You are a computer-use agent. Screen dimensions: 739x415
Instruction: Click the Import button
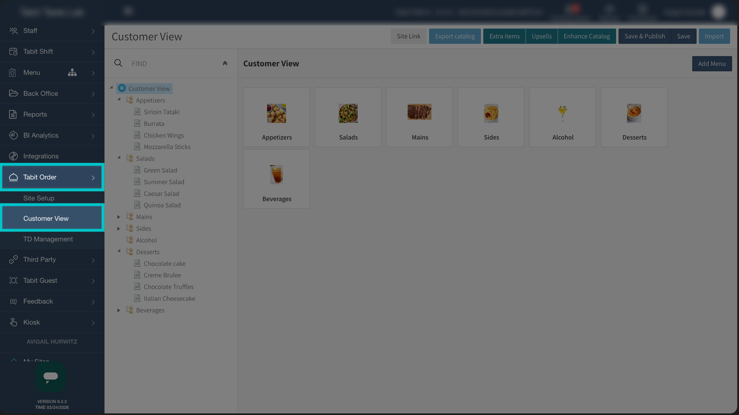pos(714,36)
